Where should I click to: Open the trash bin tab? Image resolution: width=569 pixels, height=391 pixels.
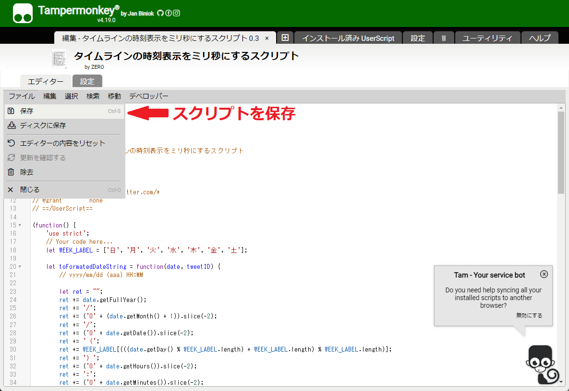pos(443,37)
